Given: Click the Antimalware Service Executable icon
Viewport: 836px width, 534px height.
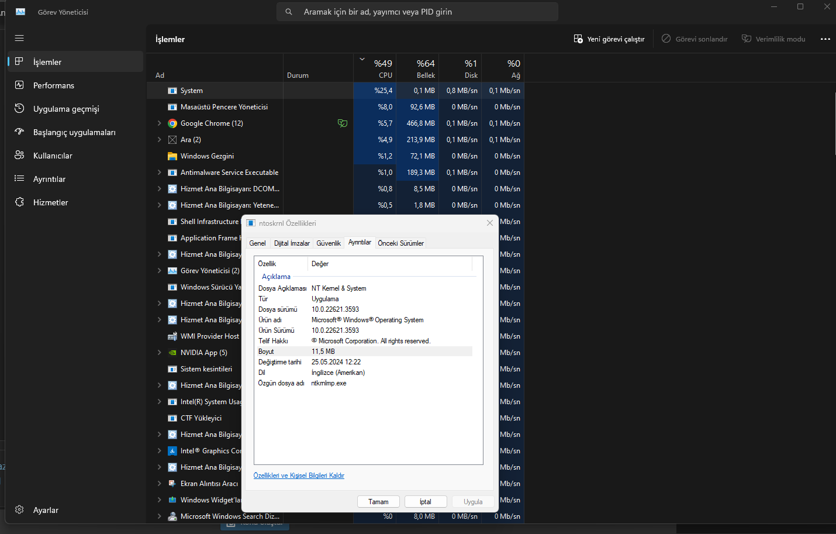Looking at the screenshot, I should [x=172, y=173].
